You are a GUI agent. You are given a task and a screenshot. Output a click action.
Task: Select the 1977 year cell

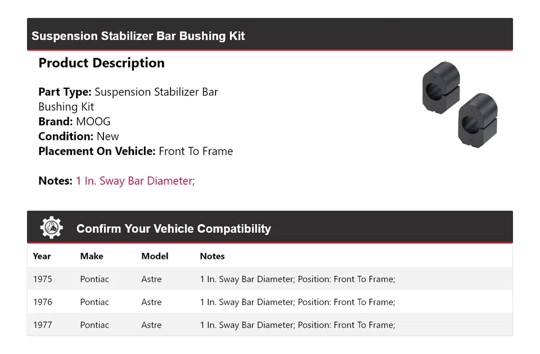point(42,325)
